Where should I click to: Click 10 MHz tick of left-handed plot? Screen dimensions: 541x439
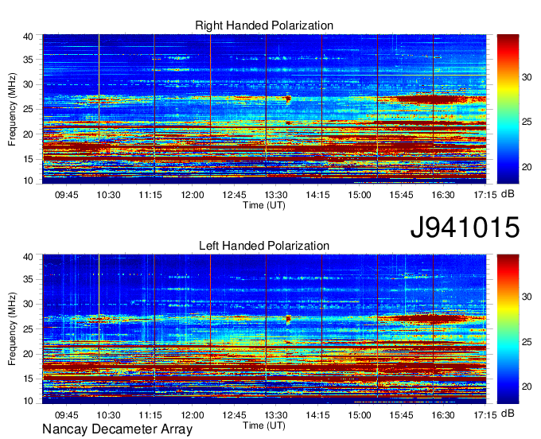(28, 401)
